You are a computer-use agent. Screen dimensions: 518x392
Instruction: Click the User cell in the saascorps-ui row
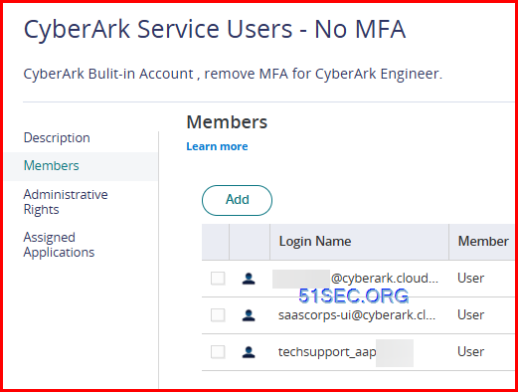[470, 315]
